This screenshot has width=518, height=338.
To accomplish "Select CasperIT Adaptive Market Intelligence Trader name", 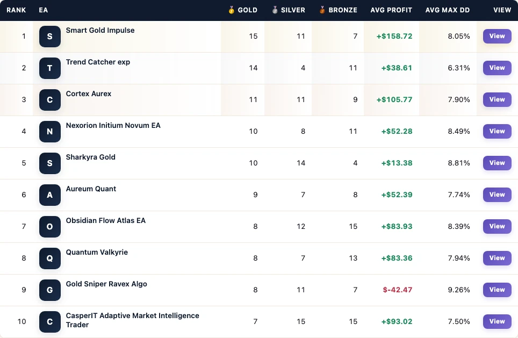I will tap(133, 320).
